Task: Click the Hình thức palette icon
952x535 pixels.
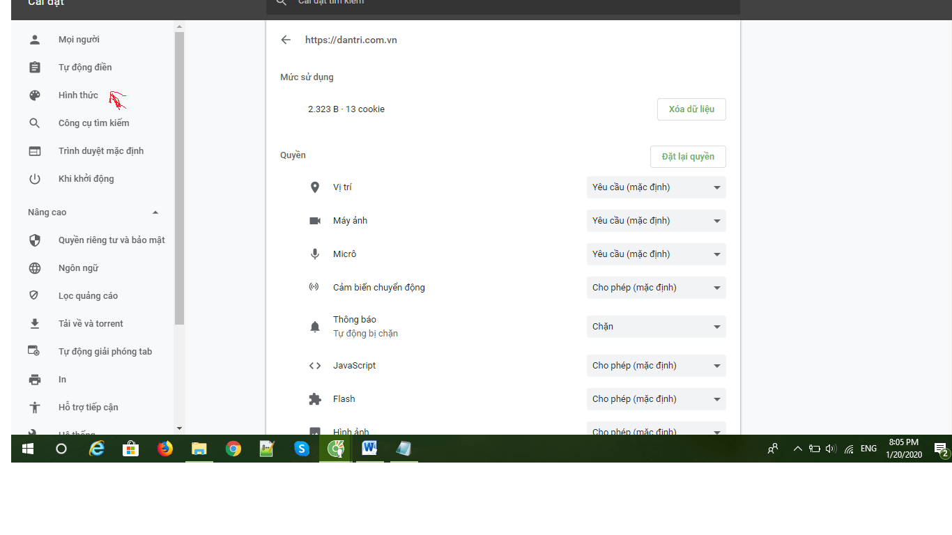Action: coord(35,95)
